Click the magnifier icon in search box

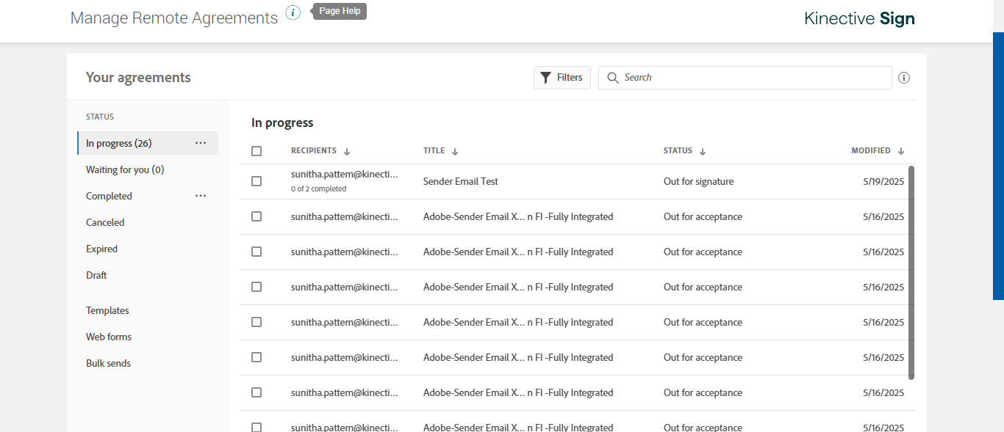point(613,78)
